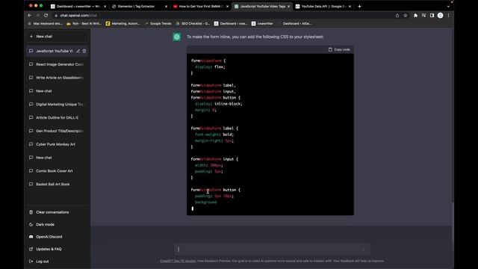Viewport: 478px width, 269px height.
Task: Switch to How to Get Your First SMMA tab
Action: 201,6
